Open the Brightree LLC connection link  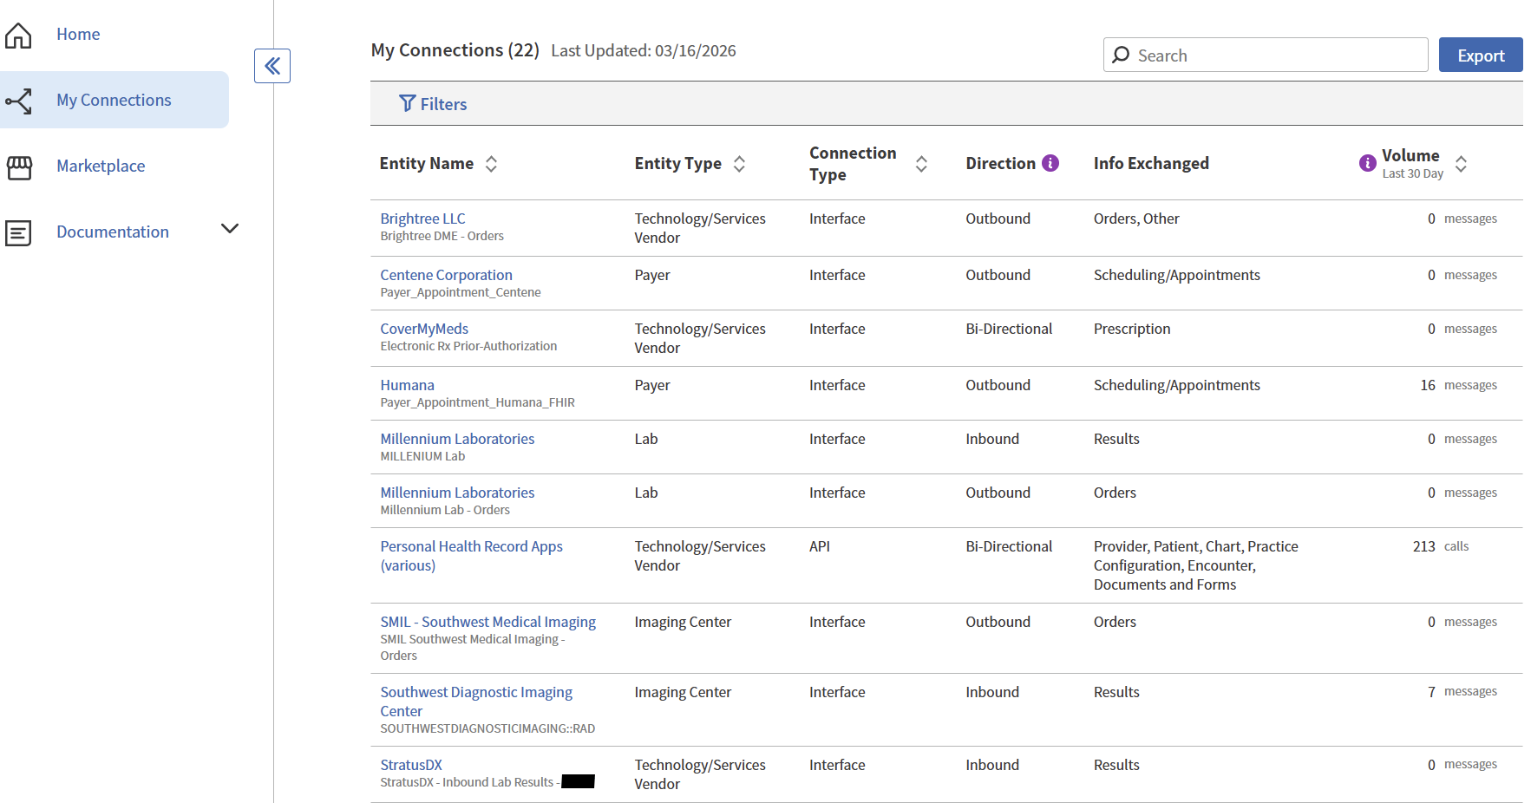pos(422,219)
